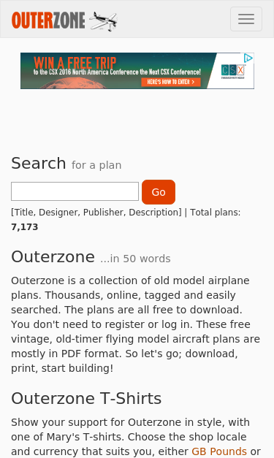Click the AdChoices triangle icon
Viewport: 274px width, 458px height.
(x=248, y=58)
